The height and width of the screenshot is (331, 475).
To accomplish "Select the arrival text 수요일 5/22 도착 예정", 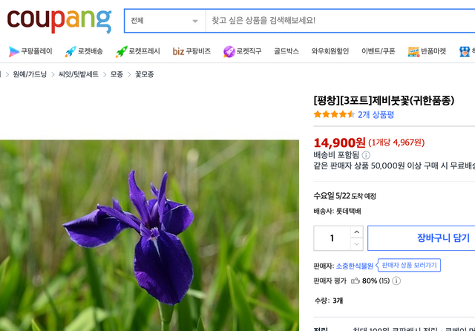I will [x=344, y=196].
